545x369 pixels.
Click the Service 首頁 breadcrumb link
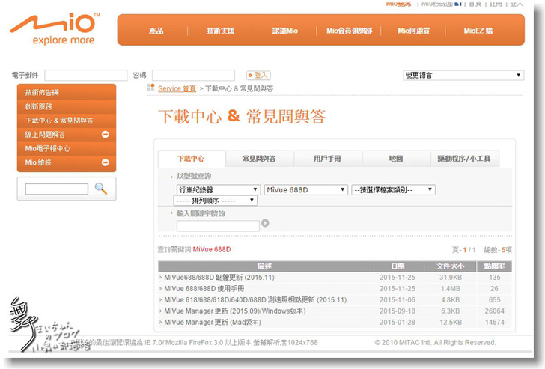tap(177, 88)
